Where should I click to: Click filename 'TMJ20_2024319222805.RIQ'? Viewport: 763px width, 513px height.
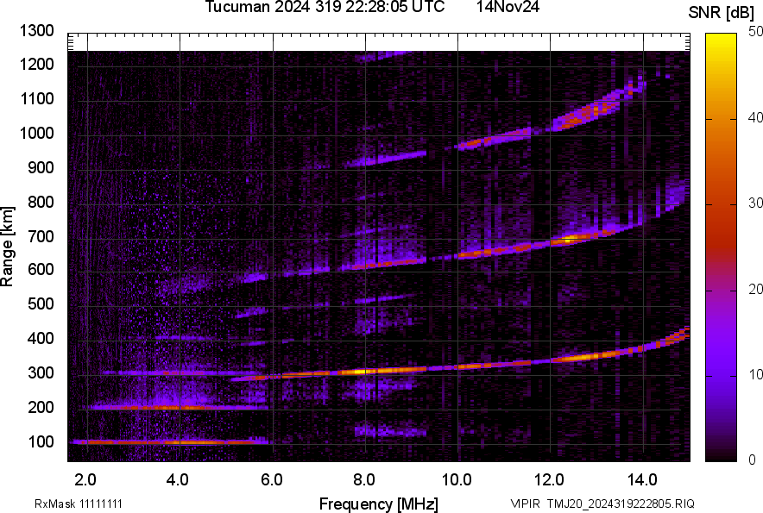(621, 504)
